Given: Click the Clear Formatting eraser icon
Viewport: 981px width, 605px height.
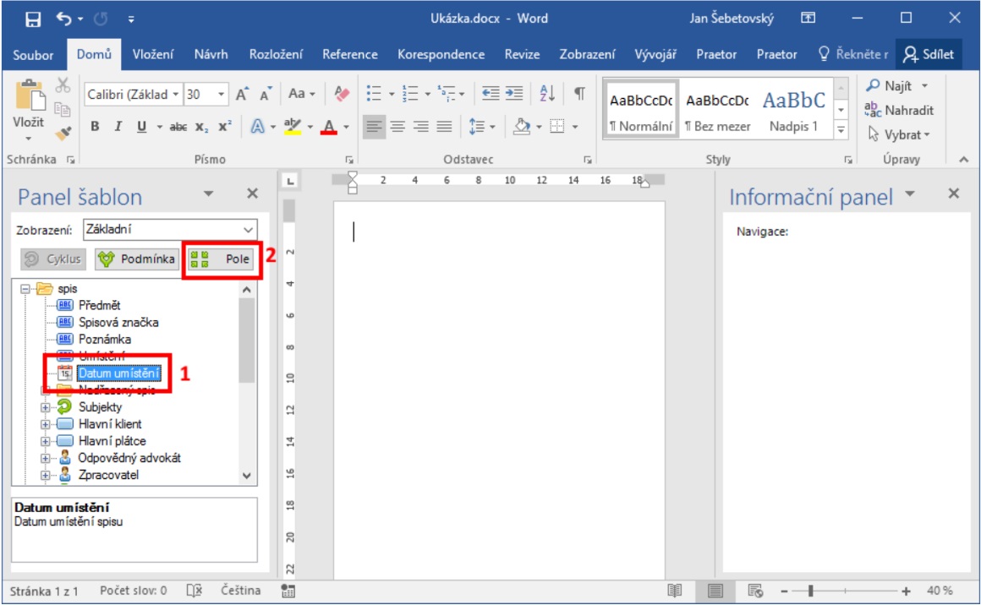Looking at the screenshot, I should coord(343,95).
